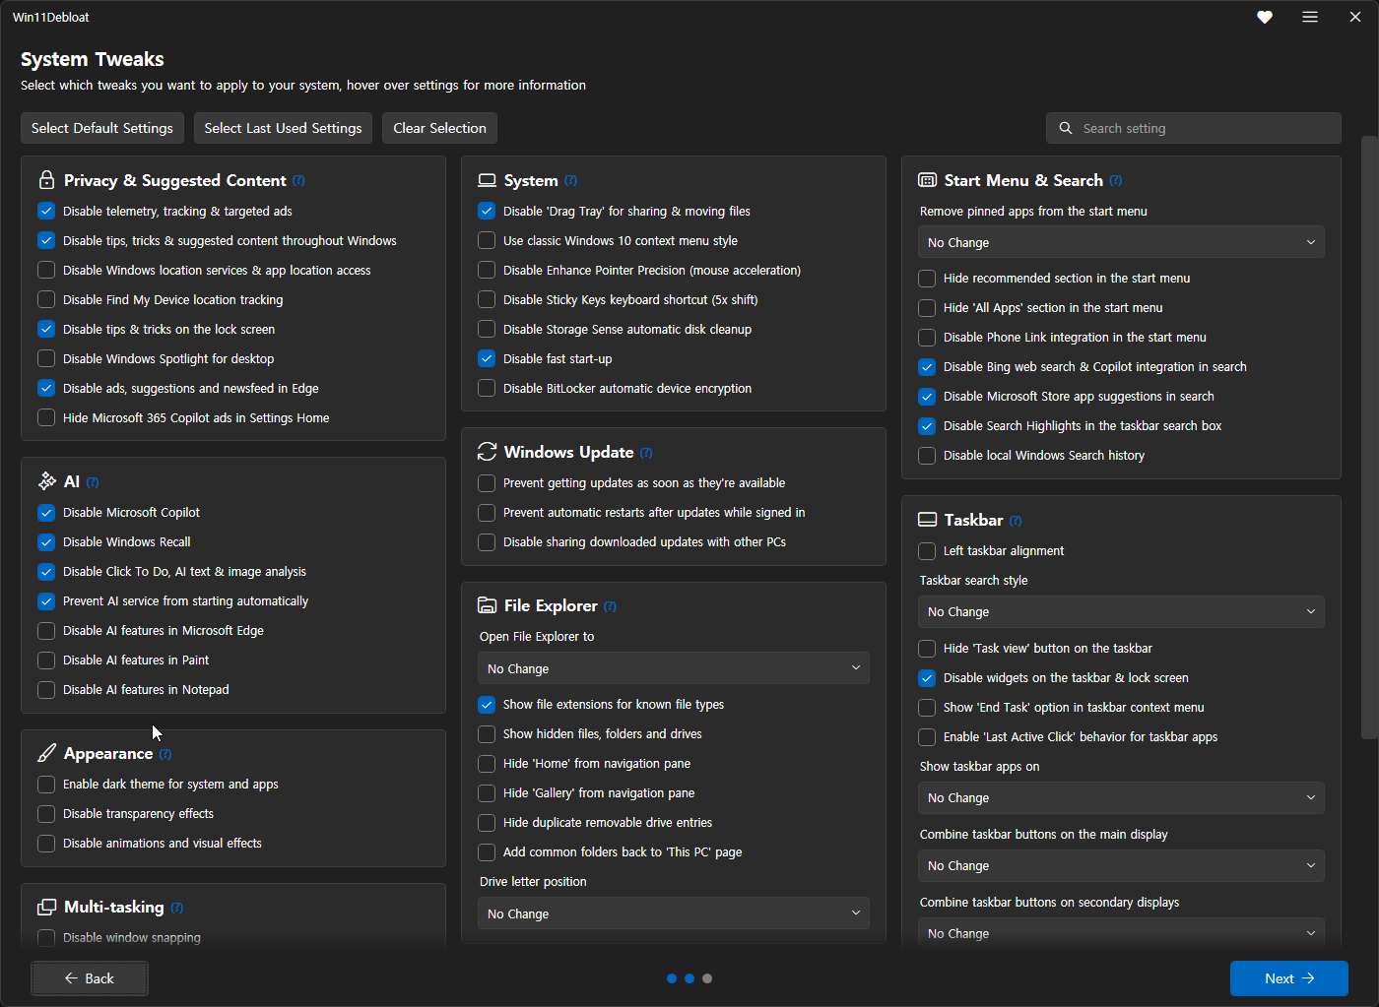Click the Back button
The image size is (1379, 1007).
(x=90, y=978)
